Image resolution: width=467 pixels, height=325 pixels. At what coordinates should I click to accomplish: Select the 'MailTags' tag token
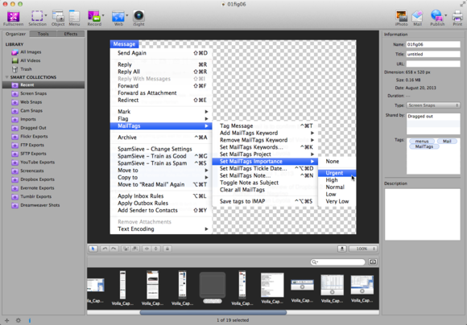pos(424,146)
